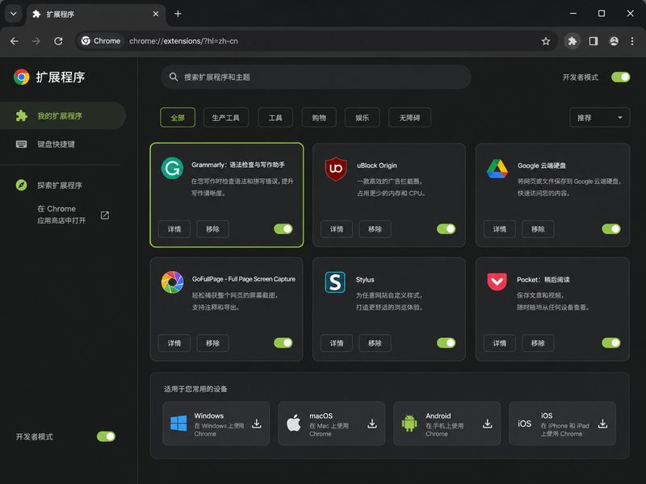The width and height of the screenshot is (646, 484).
Task: Click the Android robot icon
Action: (409, 423)
